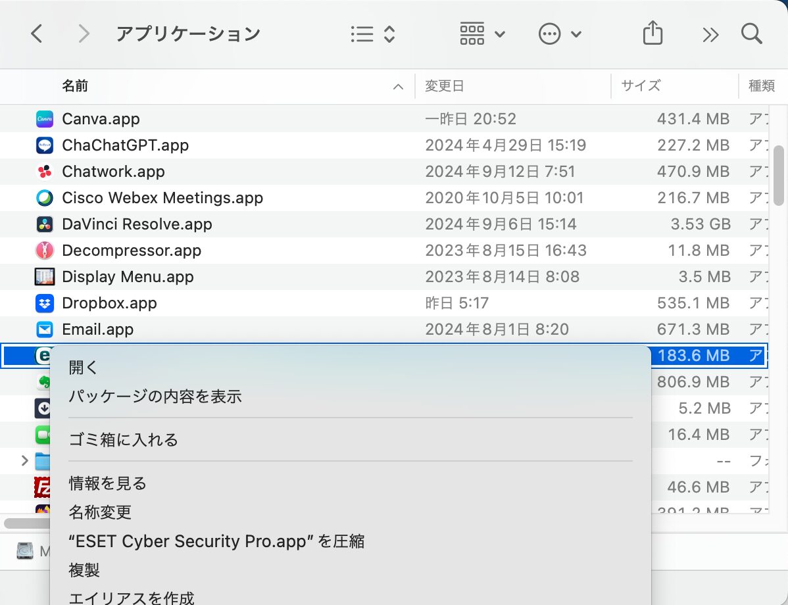
Task: Click the 183.6 MB size in selected row
Action: pos(693,356)
